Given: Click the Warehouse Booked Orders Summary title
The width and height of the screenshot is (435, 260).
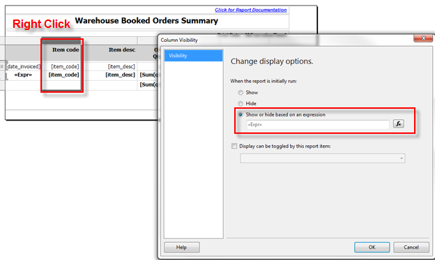Looking at the screenshot, I should click(x=146, y=21).
